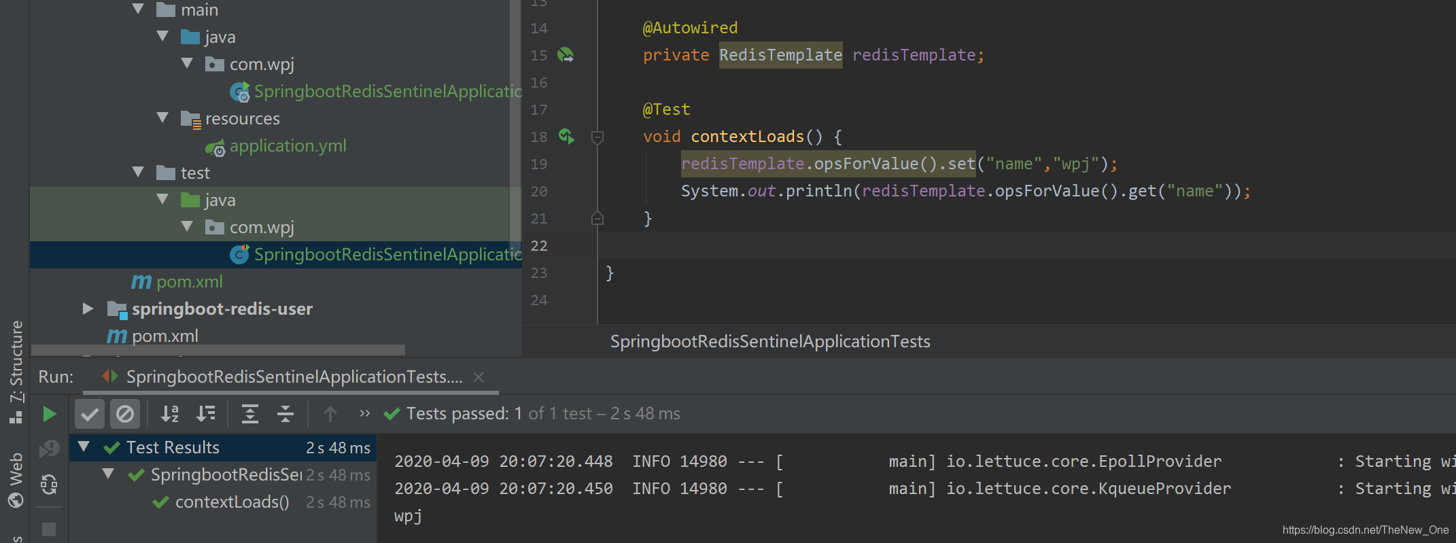
Task: Click the project tree horizontal scrollbar
Action: pyautogui.click(x=218, y=350)
